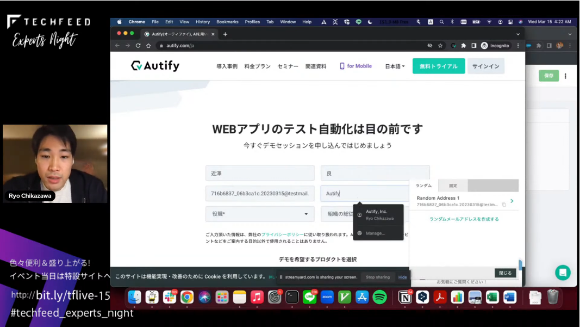Open LINE from the dock
The height and width of the screenshot is (327, 580).
click(x=310, y=297)
